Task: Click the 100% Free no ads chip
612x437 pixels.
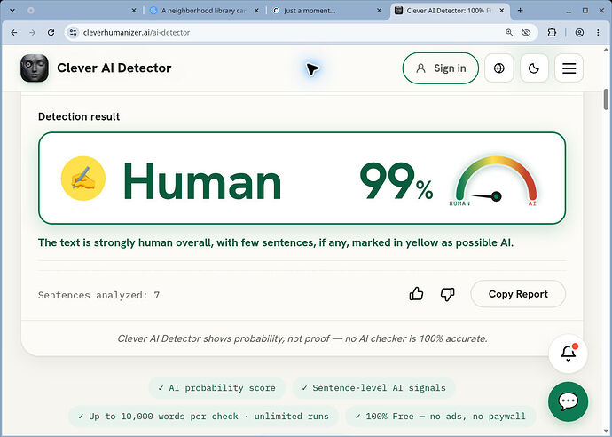Action: click(x=440, y=417)
